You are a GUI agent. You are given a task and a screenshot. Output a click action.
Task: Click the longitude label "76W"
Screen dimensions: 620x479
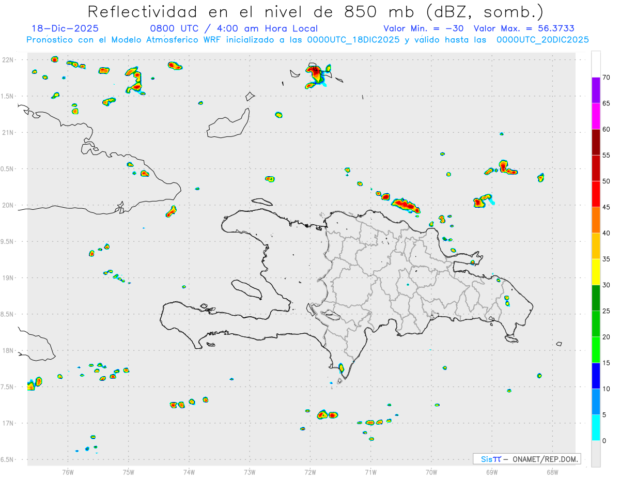click(68, 472)
